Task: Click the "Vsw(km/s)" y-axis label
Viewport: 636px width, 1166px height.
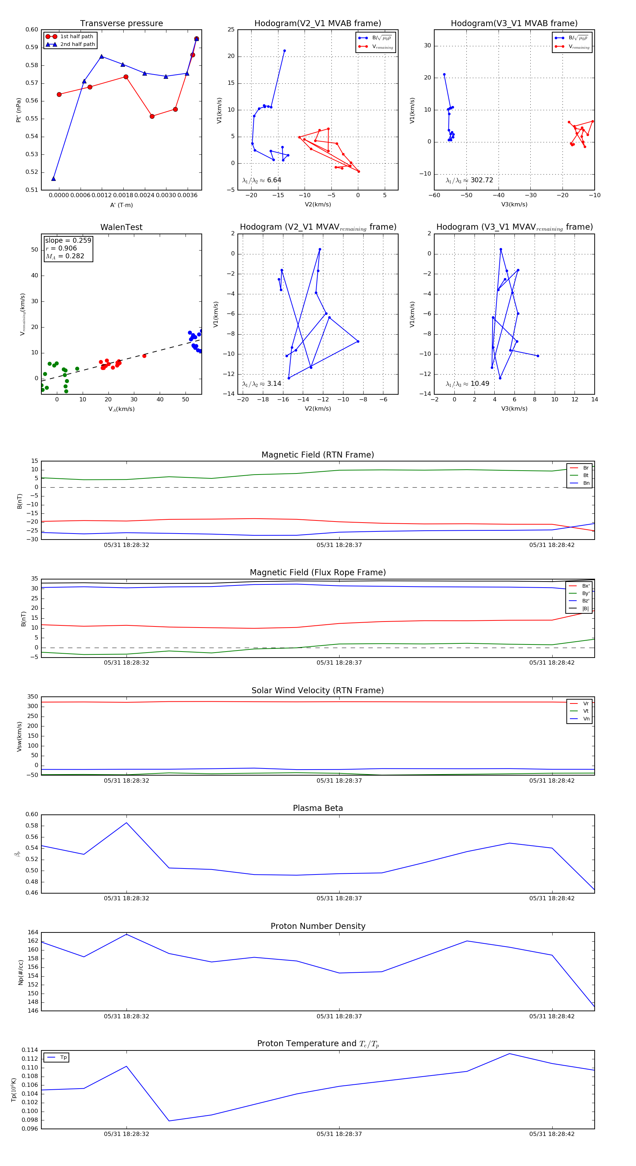Action: point(19,736)
